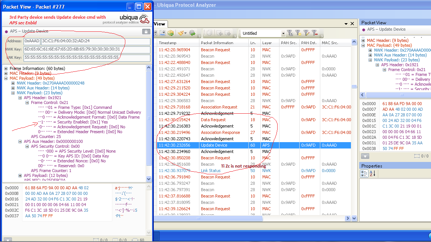431x242 pixels.
Task: Select Delivery Mode: Normal Unicast Delivery line
Action: click(89, 112)
